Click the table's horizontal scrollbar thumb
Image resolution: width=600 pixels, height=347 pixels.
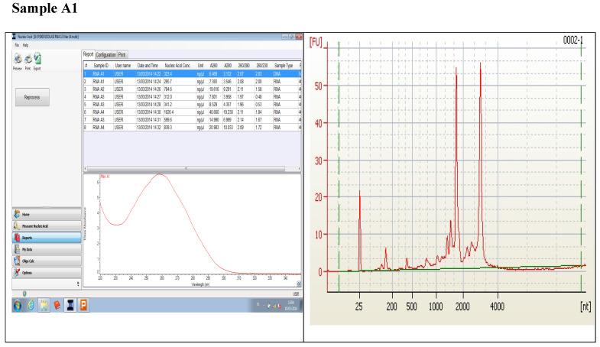186,169
